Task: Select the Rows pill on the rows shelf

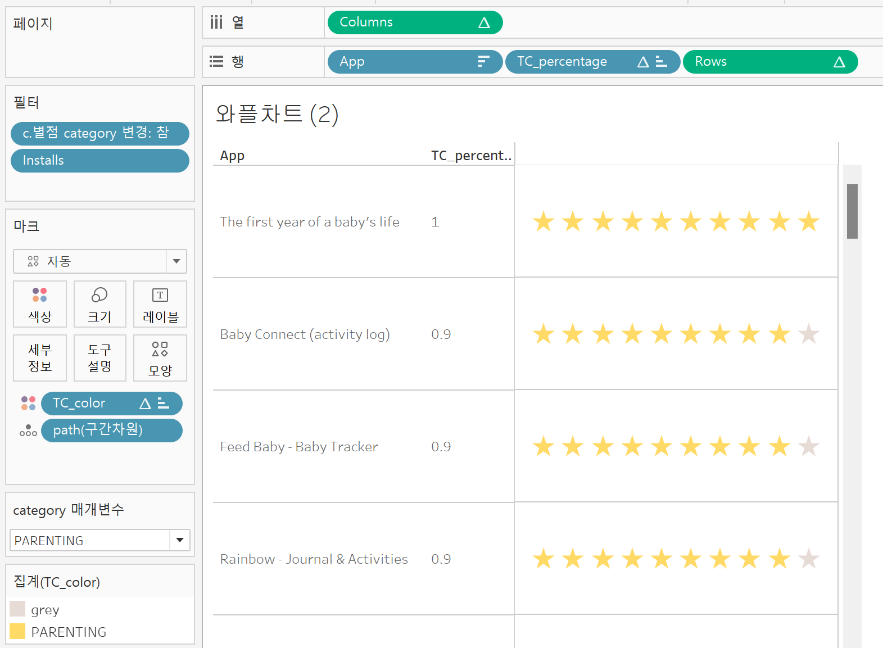Action: [x=770, y=61]
